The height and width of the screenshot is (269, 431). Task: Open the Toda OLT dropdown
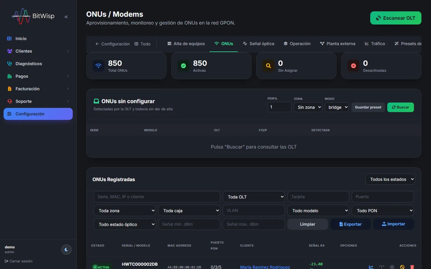point(254,197)
